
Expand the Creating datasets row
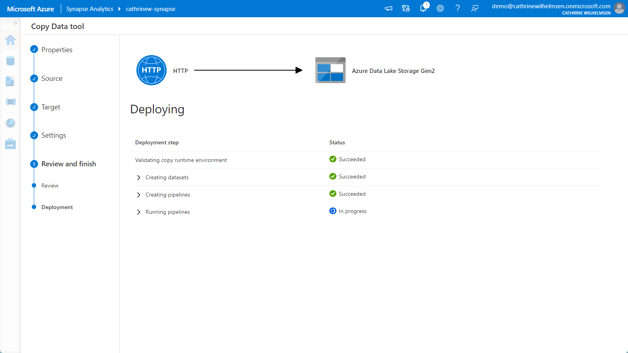coord(139,178)
